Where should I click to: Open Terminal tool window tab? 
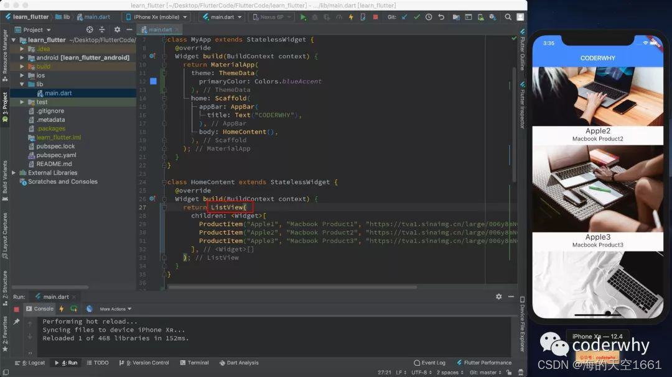tap(194, 363)
